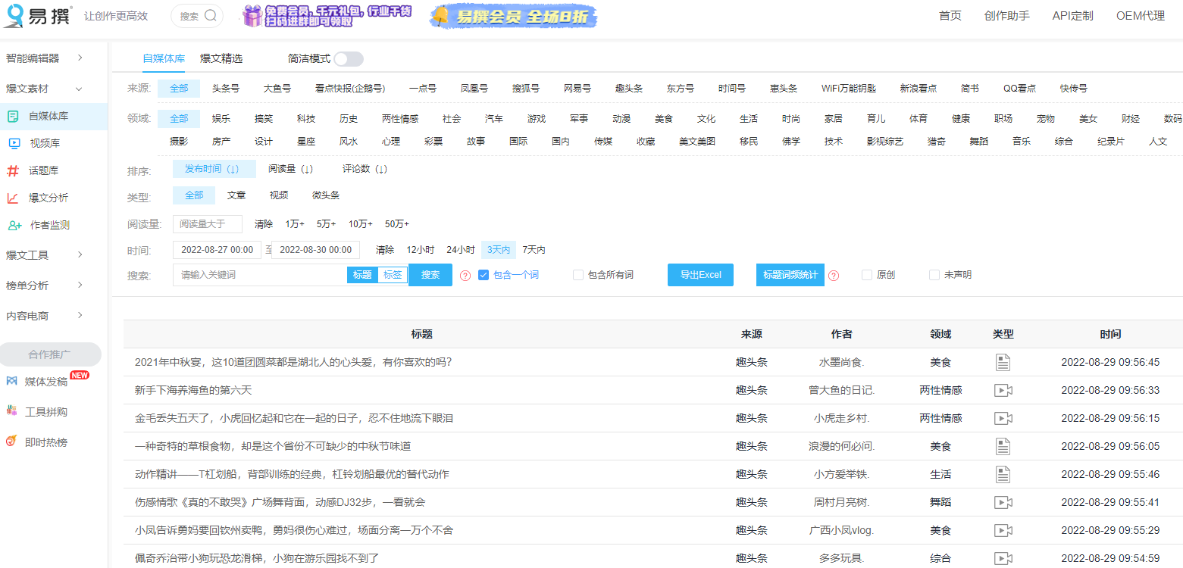1183x568 pixels.
Task: Click the keyword search input field
Action: click(x=260, y=275)
